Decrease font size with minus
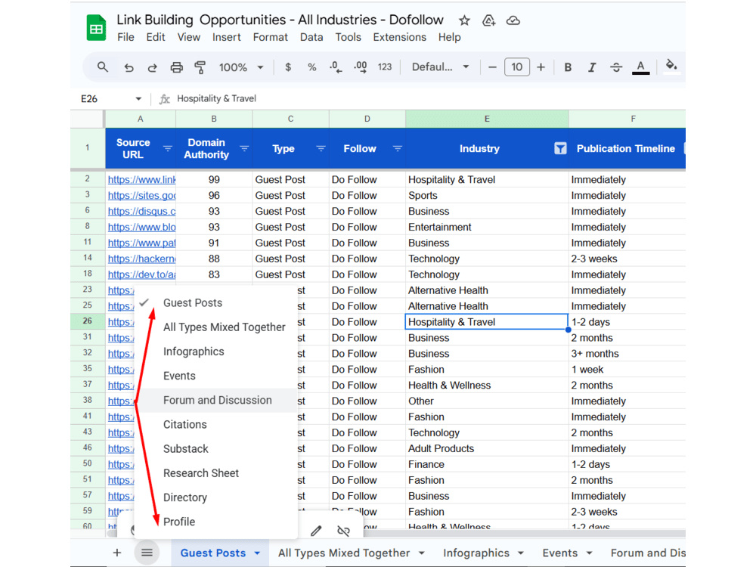The width and height of the screenshot is (756, 567). tap(492, 67)
